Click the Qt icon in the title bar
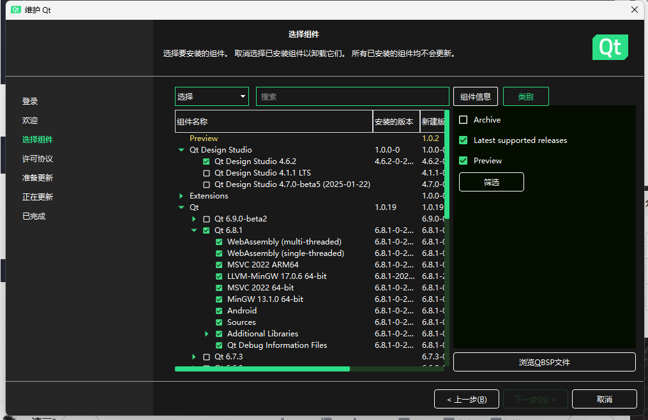 pyautogui.click(x=16, y=10)
